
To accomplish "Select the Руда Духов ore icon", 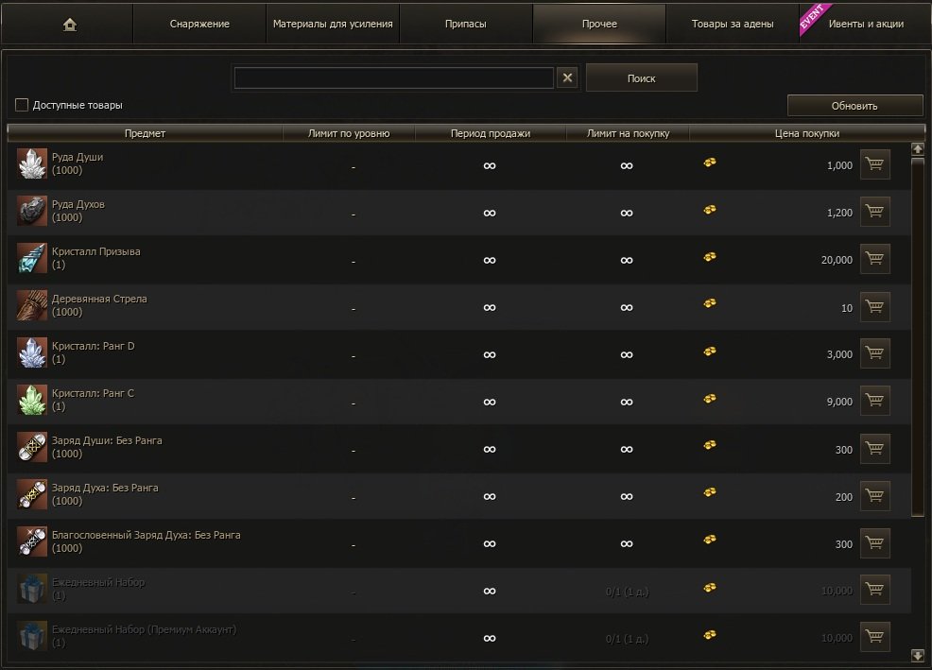I will click(x=32, y=211).
